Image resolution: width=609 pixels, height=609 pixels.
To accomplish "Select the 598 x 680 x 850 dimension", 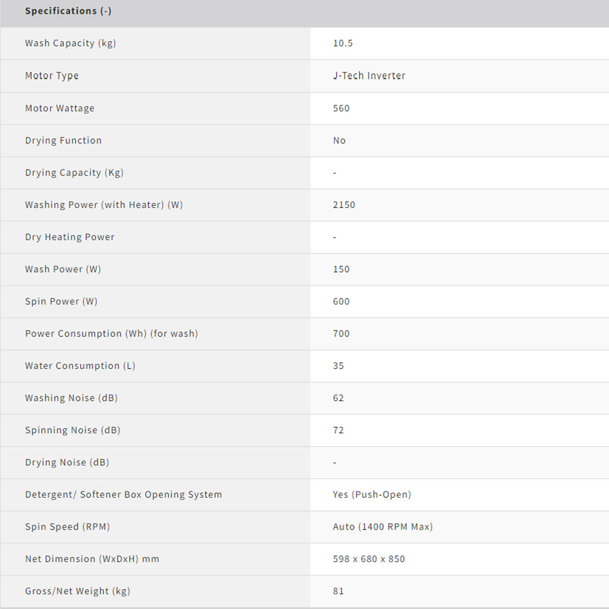I will [369, 559].
